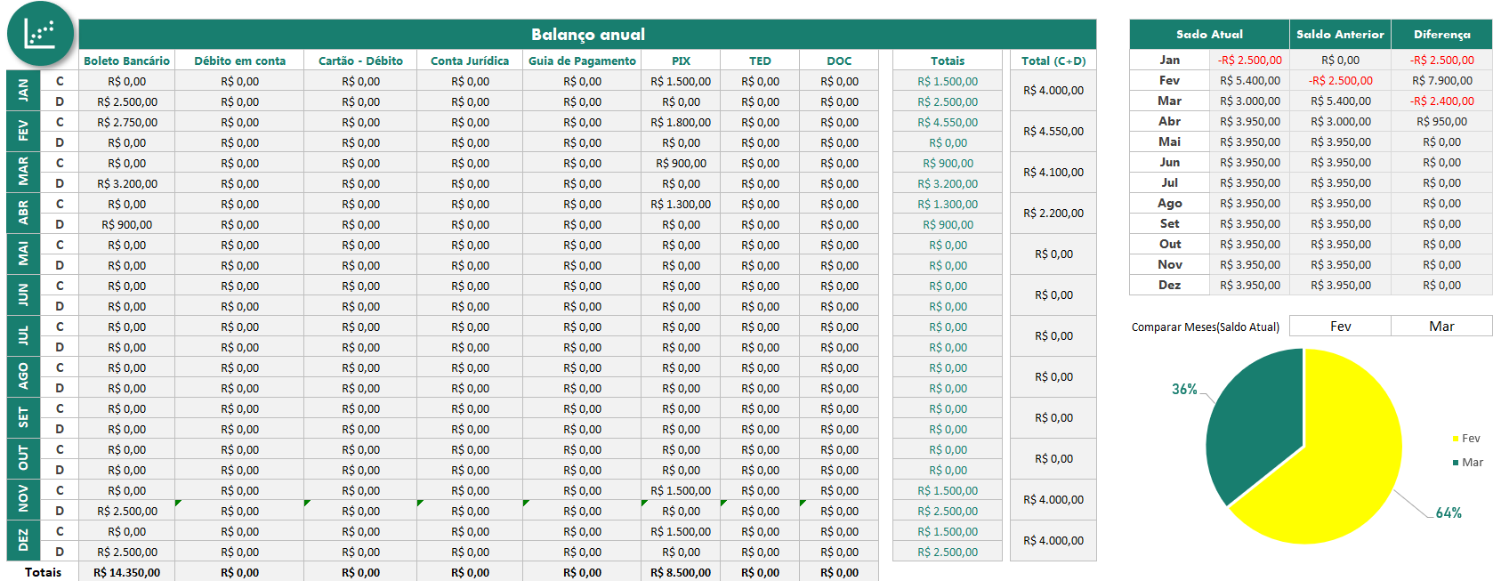1493x581 pixels.
Task: Click the Saldo Anterior header cell
Action: [x=1340, y=35]
